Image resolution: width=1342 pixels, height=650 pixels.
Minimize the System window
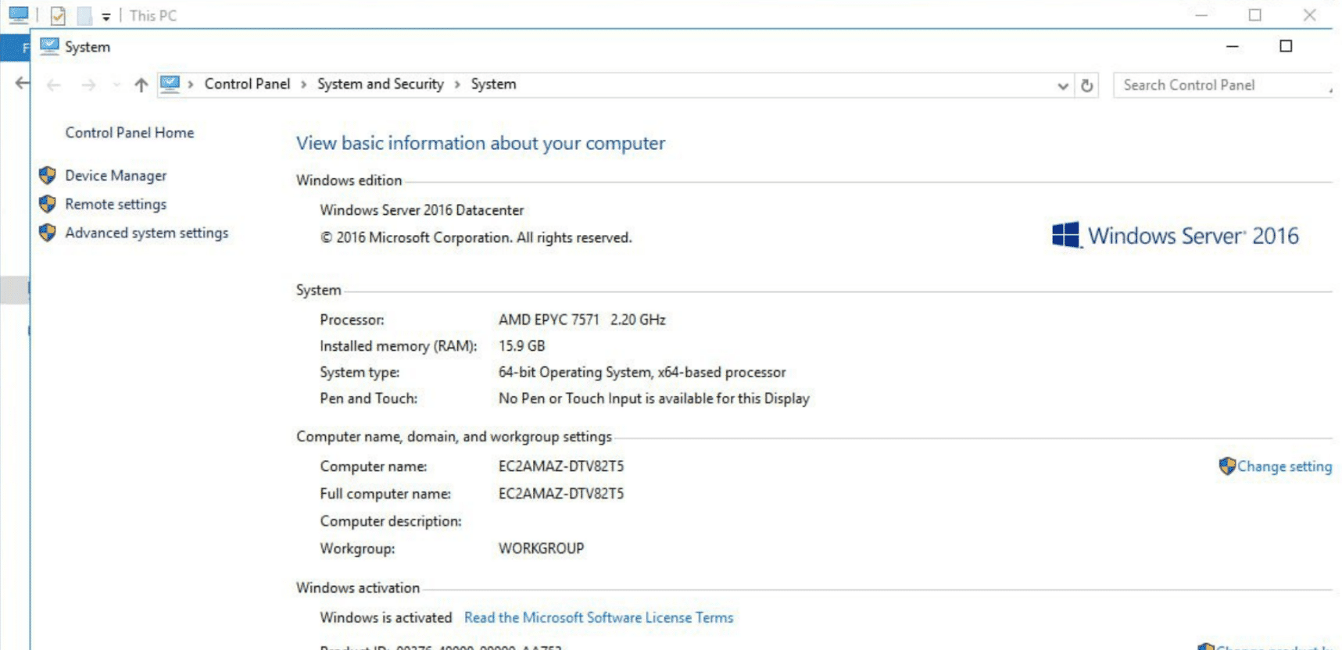click(1233, 47)
